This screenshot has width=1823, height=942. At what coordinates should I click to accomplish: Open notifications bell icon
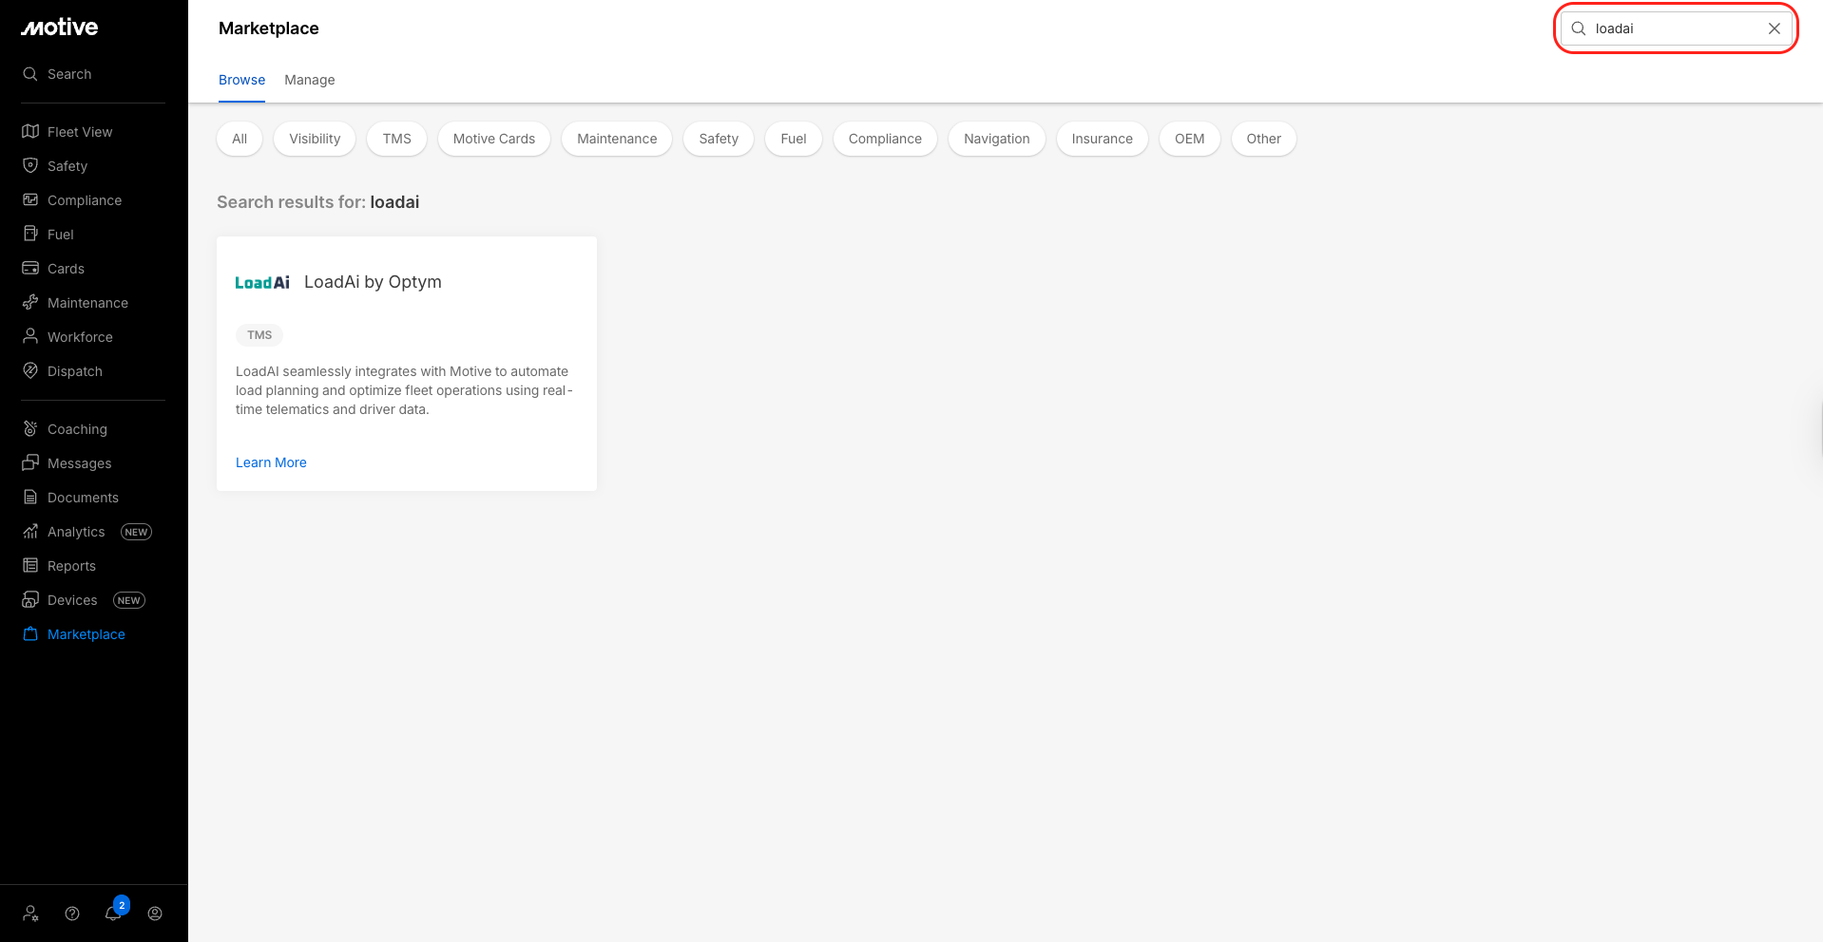point(113,914)
